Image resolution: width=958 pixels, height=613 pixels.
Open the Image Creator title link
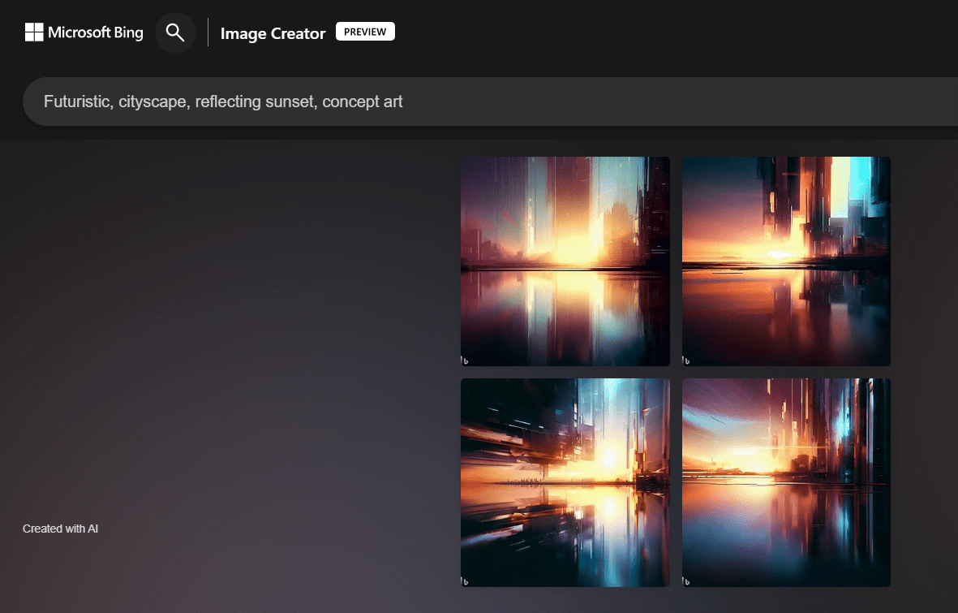coord(273,33)
